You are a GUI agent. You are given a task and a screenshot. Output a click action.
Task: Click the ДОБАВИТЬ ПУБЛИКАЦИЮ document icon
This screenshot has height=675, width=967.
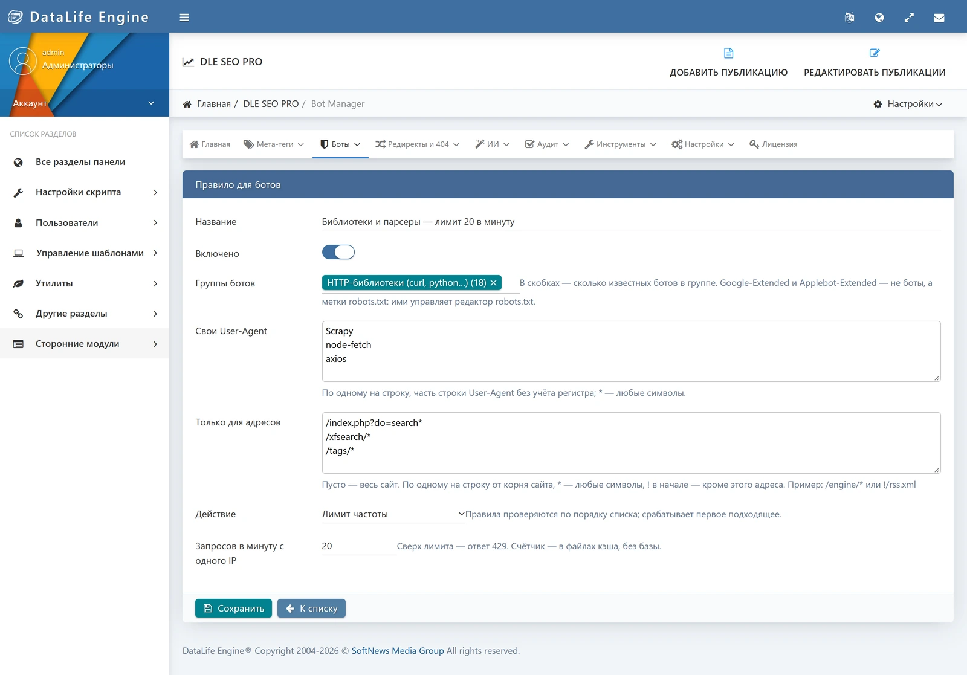click(x=728, y=53)
